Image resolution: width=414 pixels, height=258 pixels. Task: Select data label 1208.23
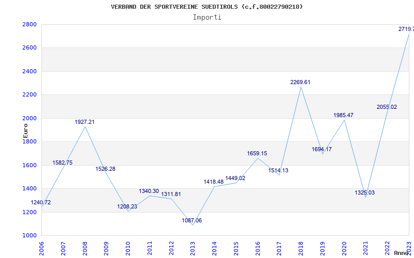point(127,206)
